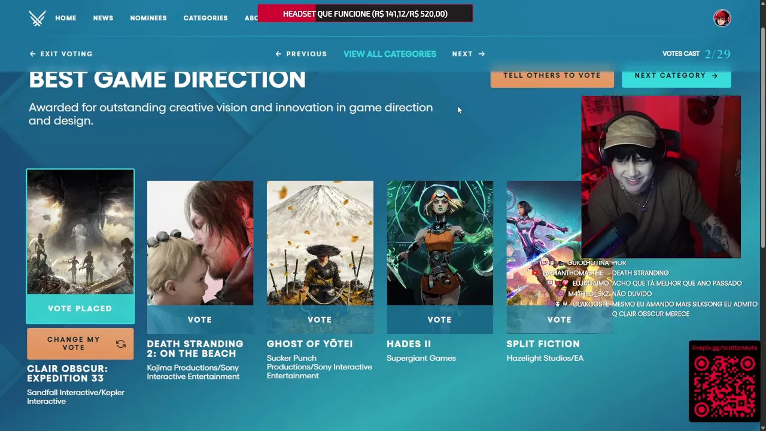The image size is (766, 431).
Task: Click the left arrow before Previous
Action: click(278, 54)
